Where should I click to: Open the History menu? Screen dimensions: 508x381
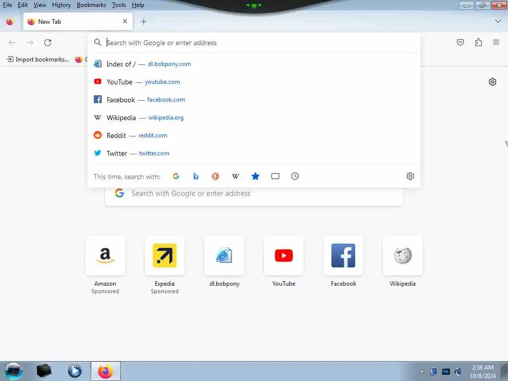[x=61, y=5]
